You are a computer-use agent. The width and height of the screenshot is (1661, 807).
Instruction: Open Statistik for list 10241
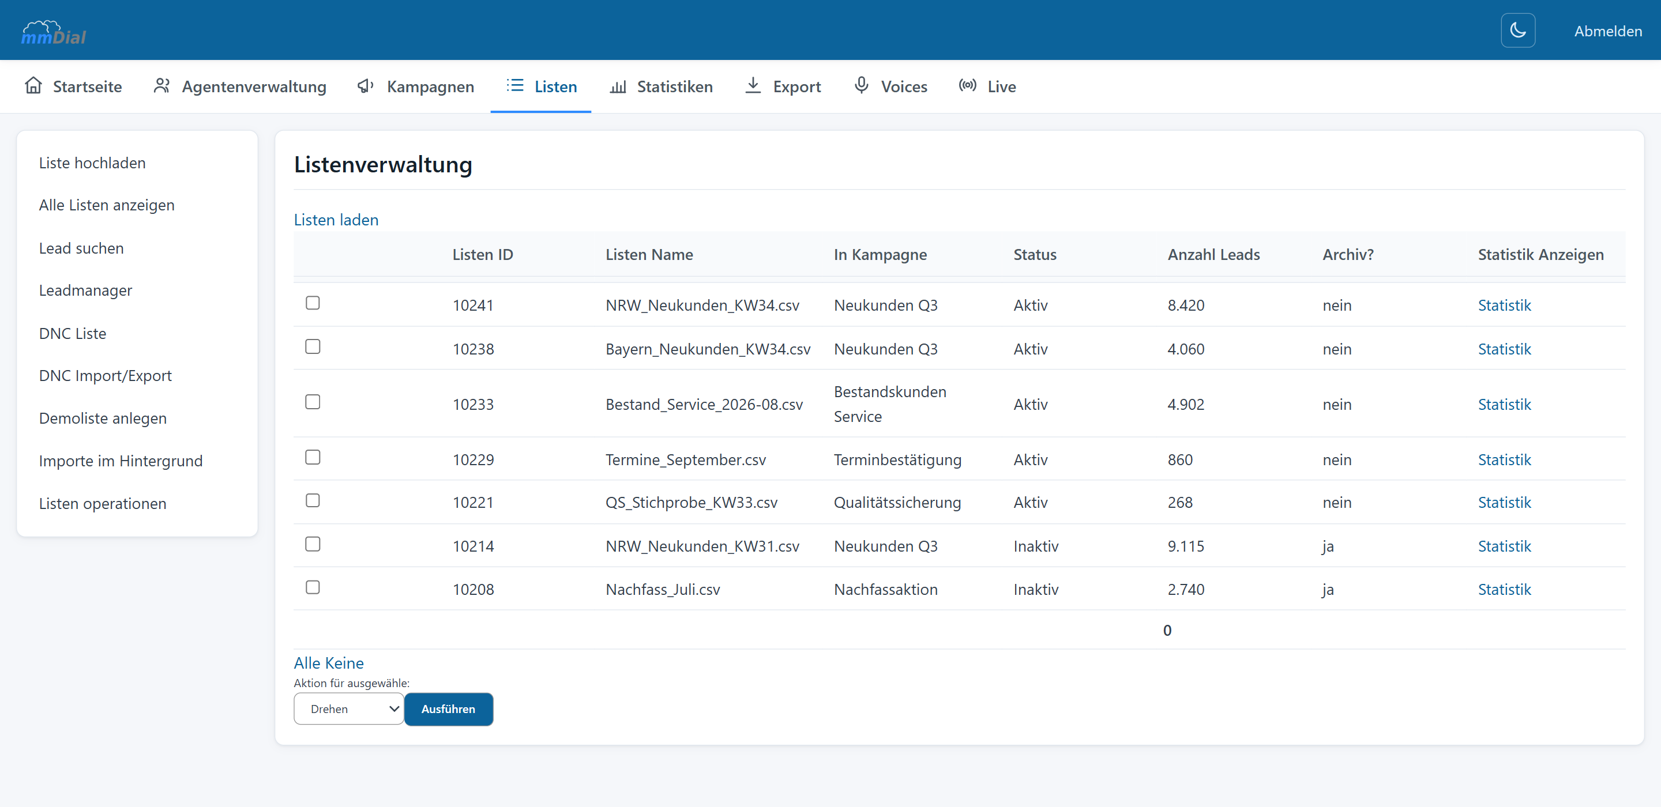tap(1504, 305)
